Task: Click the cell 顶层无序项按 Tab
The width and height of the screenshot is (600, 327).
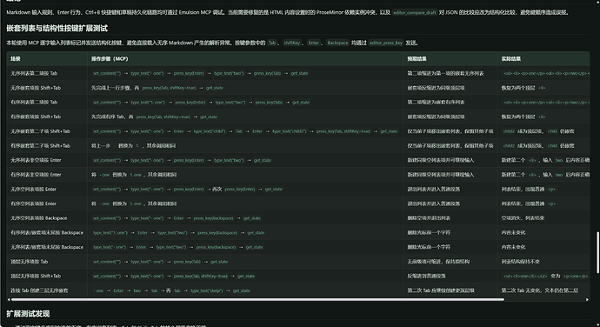Action: pyautogui.click(x=29, y=262)
